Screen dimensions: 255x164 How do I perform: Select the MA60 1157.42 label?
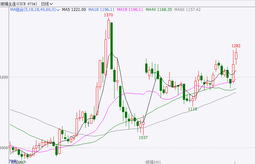pyautogui.click(x=187, y=10)
